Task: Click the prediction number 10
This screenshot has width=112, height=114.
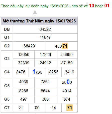Action: pos(91,6)
